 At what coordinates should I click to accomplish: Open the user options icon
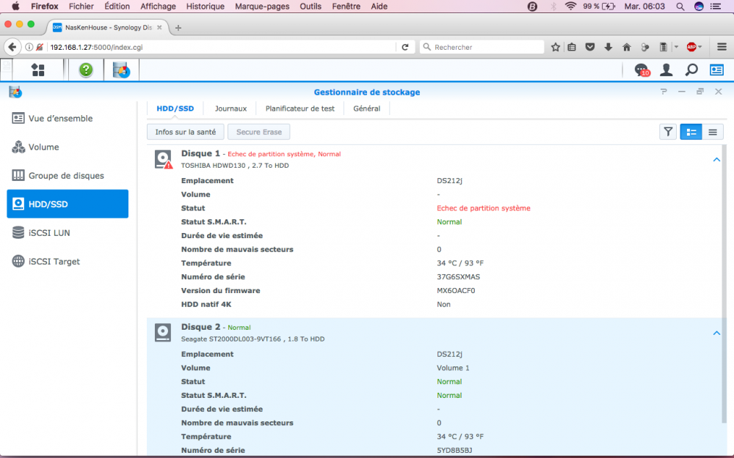click(x=666, y=70)
